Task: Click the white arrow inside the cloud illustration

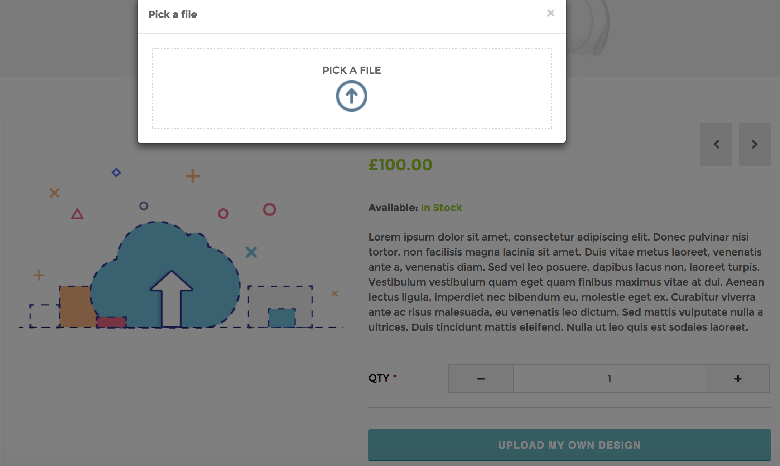Action: [x=171, y=297]
